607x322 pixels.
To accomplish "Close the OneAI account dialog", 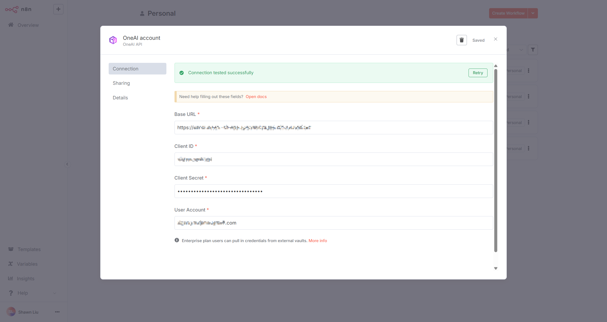I will pos(495,39).
